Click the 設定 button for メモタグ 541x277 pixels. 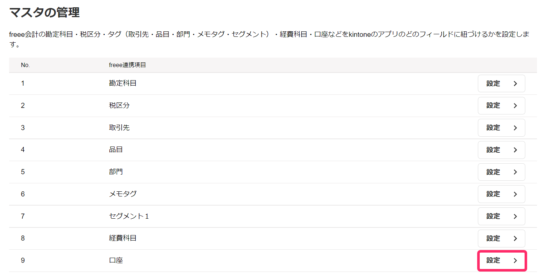[x=501, y=194]
